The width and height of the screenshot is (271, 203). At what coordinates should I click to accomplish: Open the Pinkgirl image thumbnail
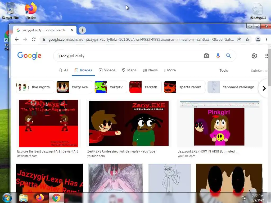coord(219,123)
